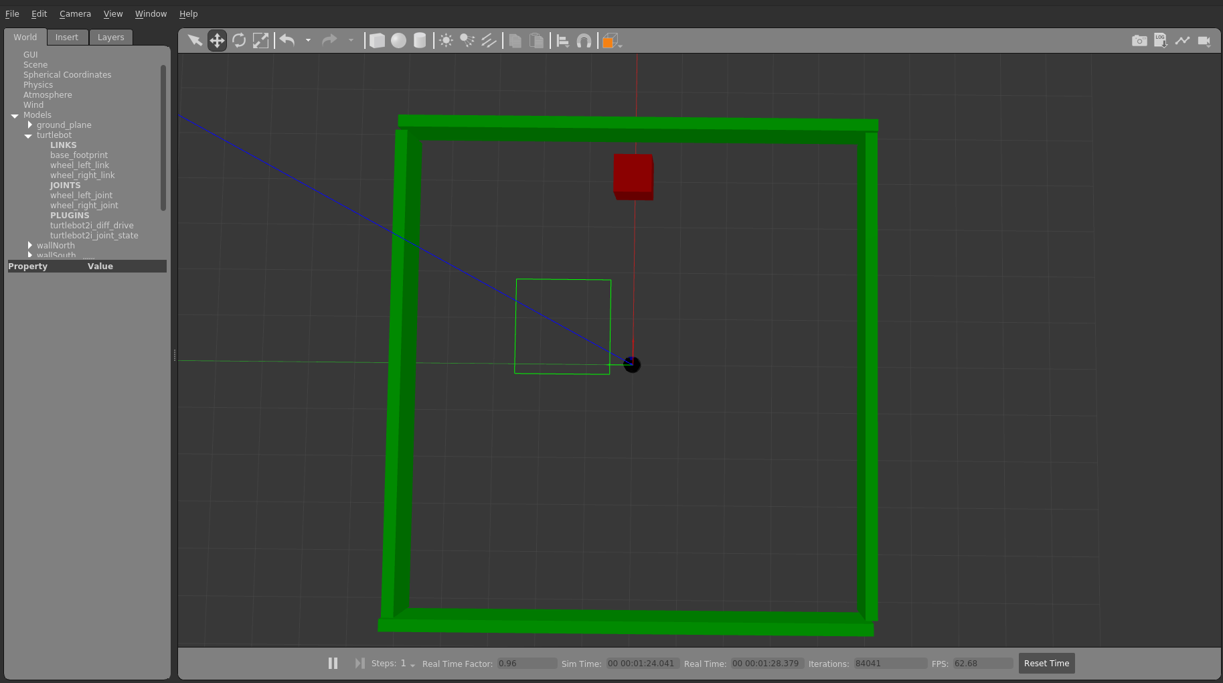
Task: Switch to the Rotate mode tool
Action: coord(239,40)
